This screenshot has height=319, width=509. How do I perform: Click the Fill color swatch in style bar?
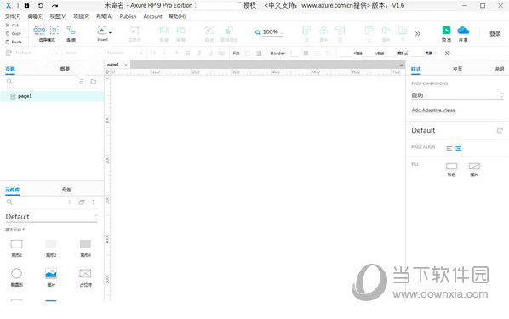pos(248,54)
